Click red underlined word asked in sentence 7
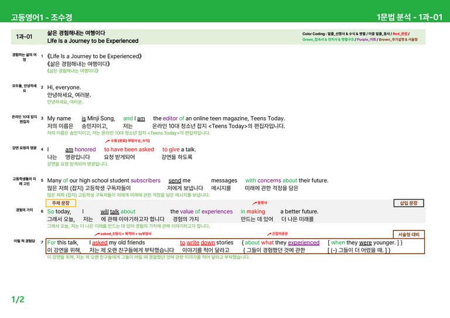Viewport: 450px width, 318px height. click(100, 242)
